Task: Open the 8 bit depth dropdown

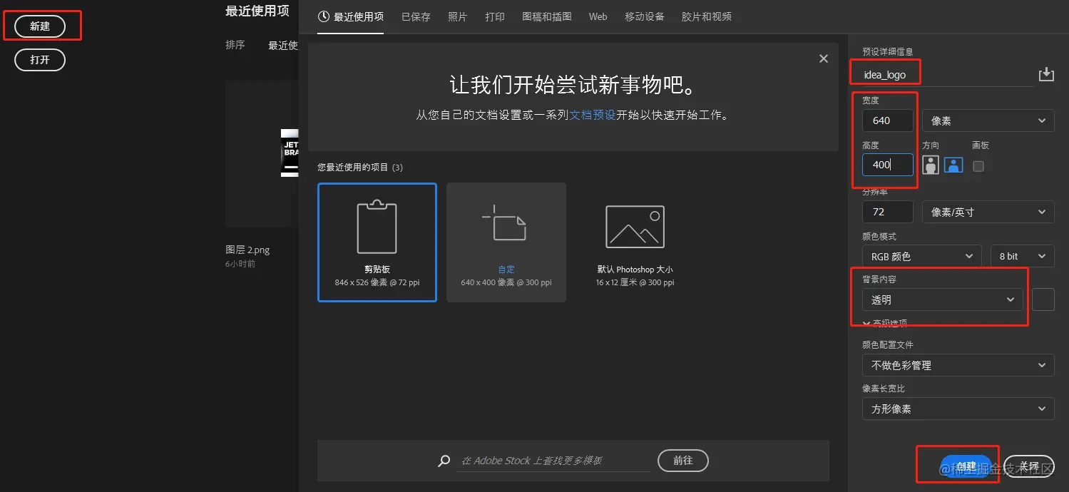Action: (x=1023, y=256)
